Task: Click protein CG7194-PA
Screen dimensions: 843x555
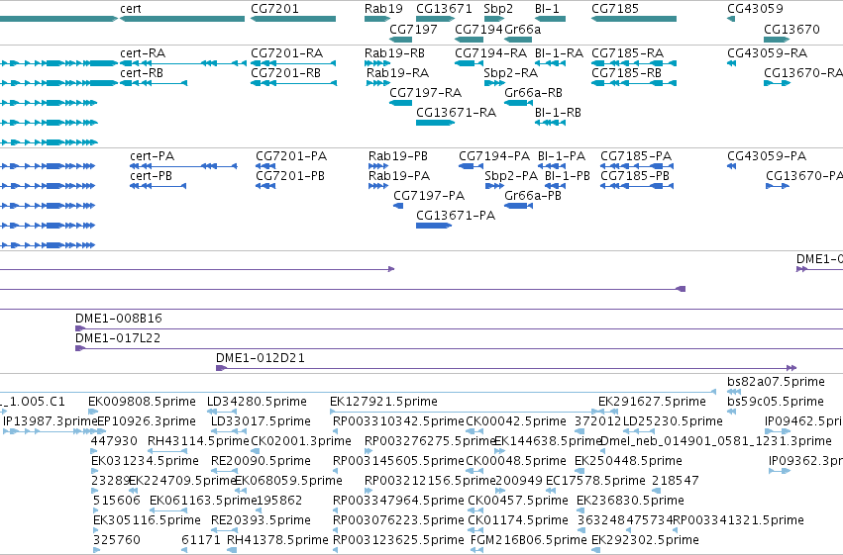Action: coord(494,156)
